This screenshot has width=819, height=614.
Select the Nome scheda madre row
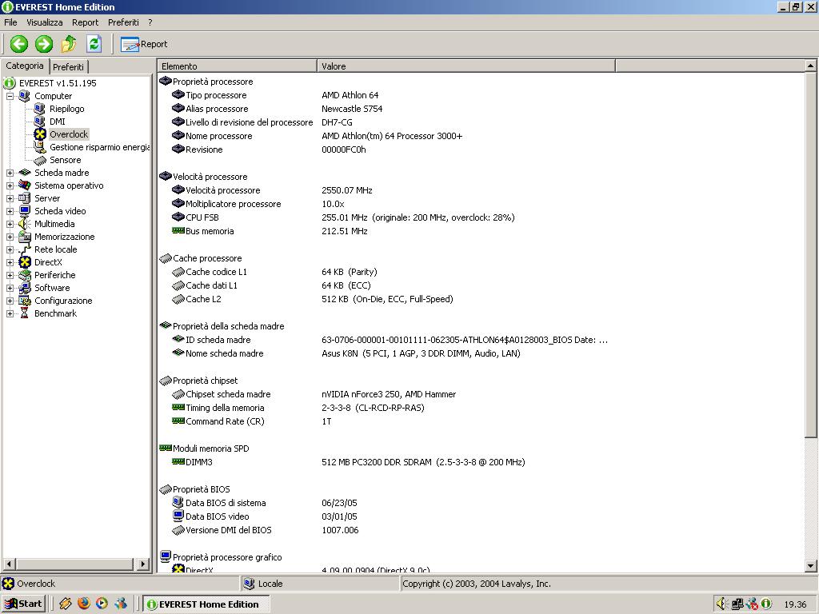346,353
